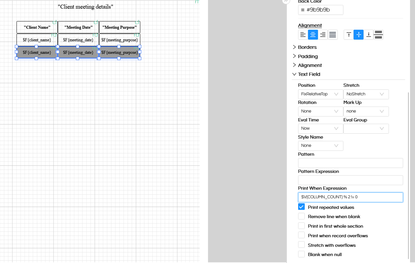This screenshot has width=415, height=263.
Task: Click the middle vertical alignment icon
Action: tap(359, 34)
